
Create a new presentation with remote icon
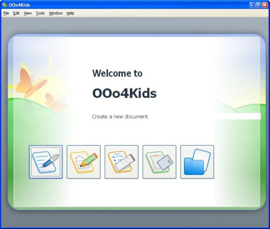(121, 162)
